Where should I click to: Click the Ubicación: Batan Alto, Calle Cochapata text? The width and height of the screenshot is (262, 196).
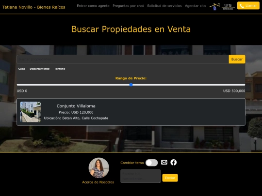pyautogui.click(x=76, y=118)
